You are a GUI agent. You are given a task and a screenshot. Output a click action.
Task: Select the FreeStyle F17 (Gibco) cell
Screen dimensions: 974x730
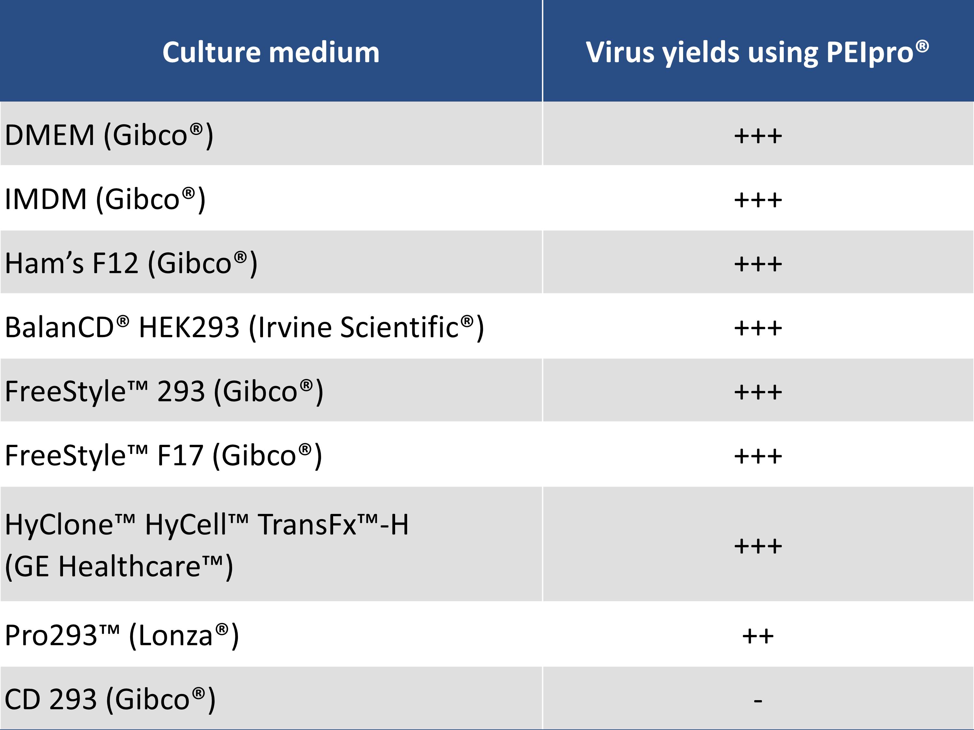pos(163,455)
